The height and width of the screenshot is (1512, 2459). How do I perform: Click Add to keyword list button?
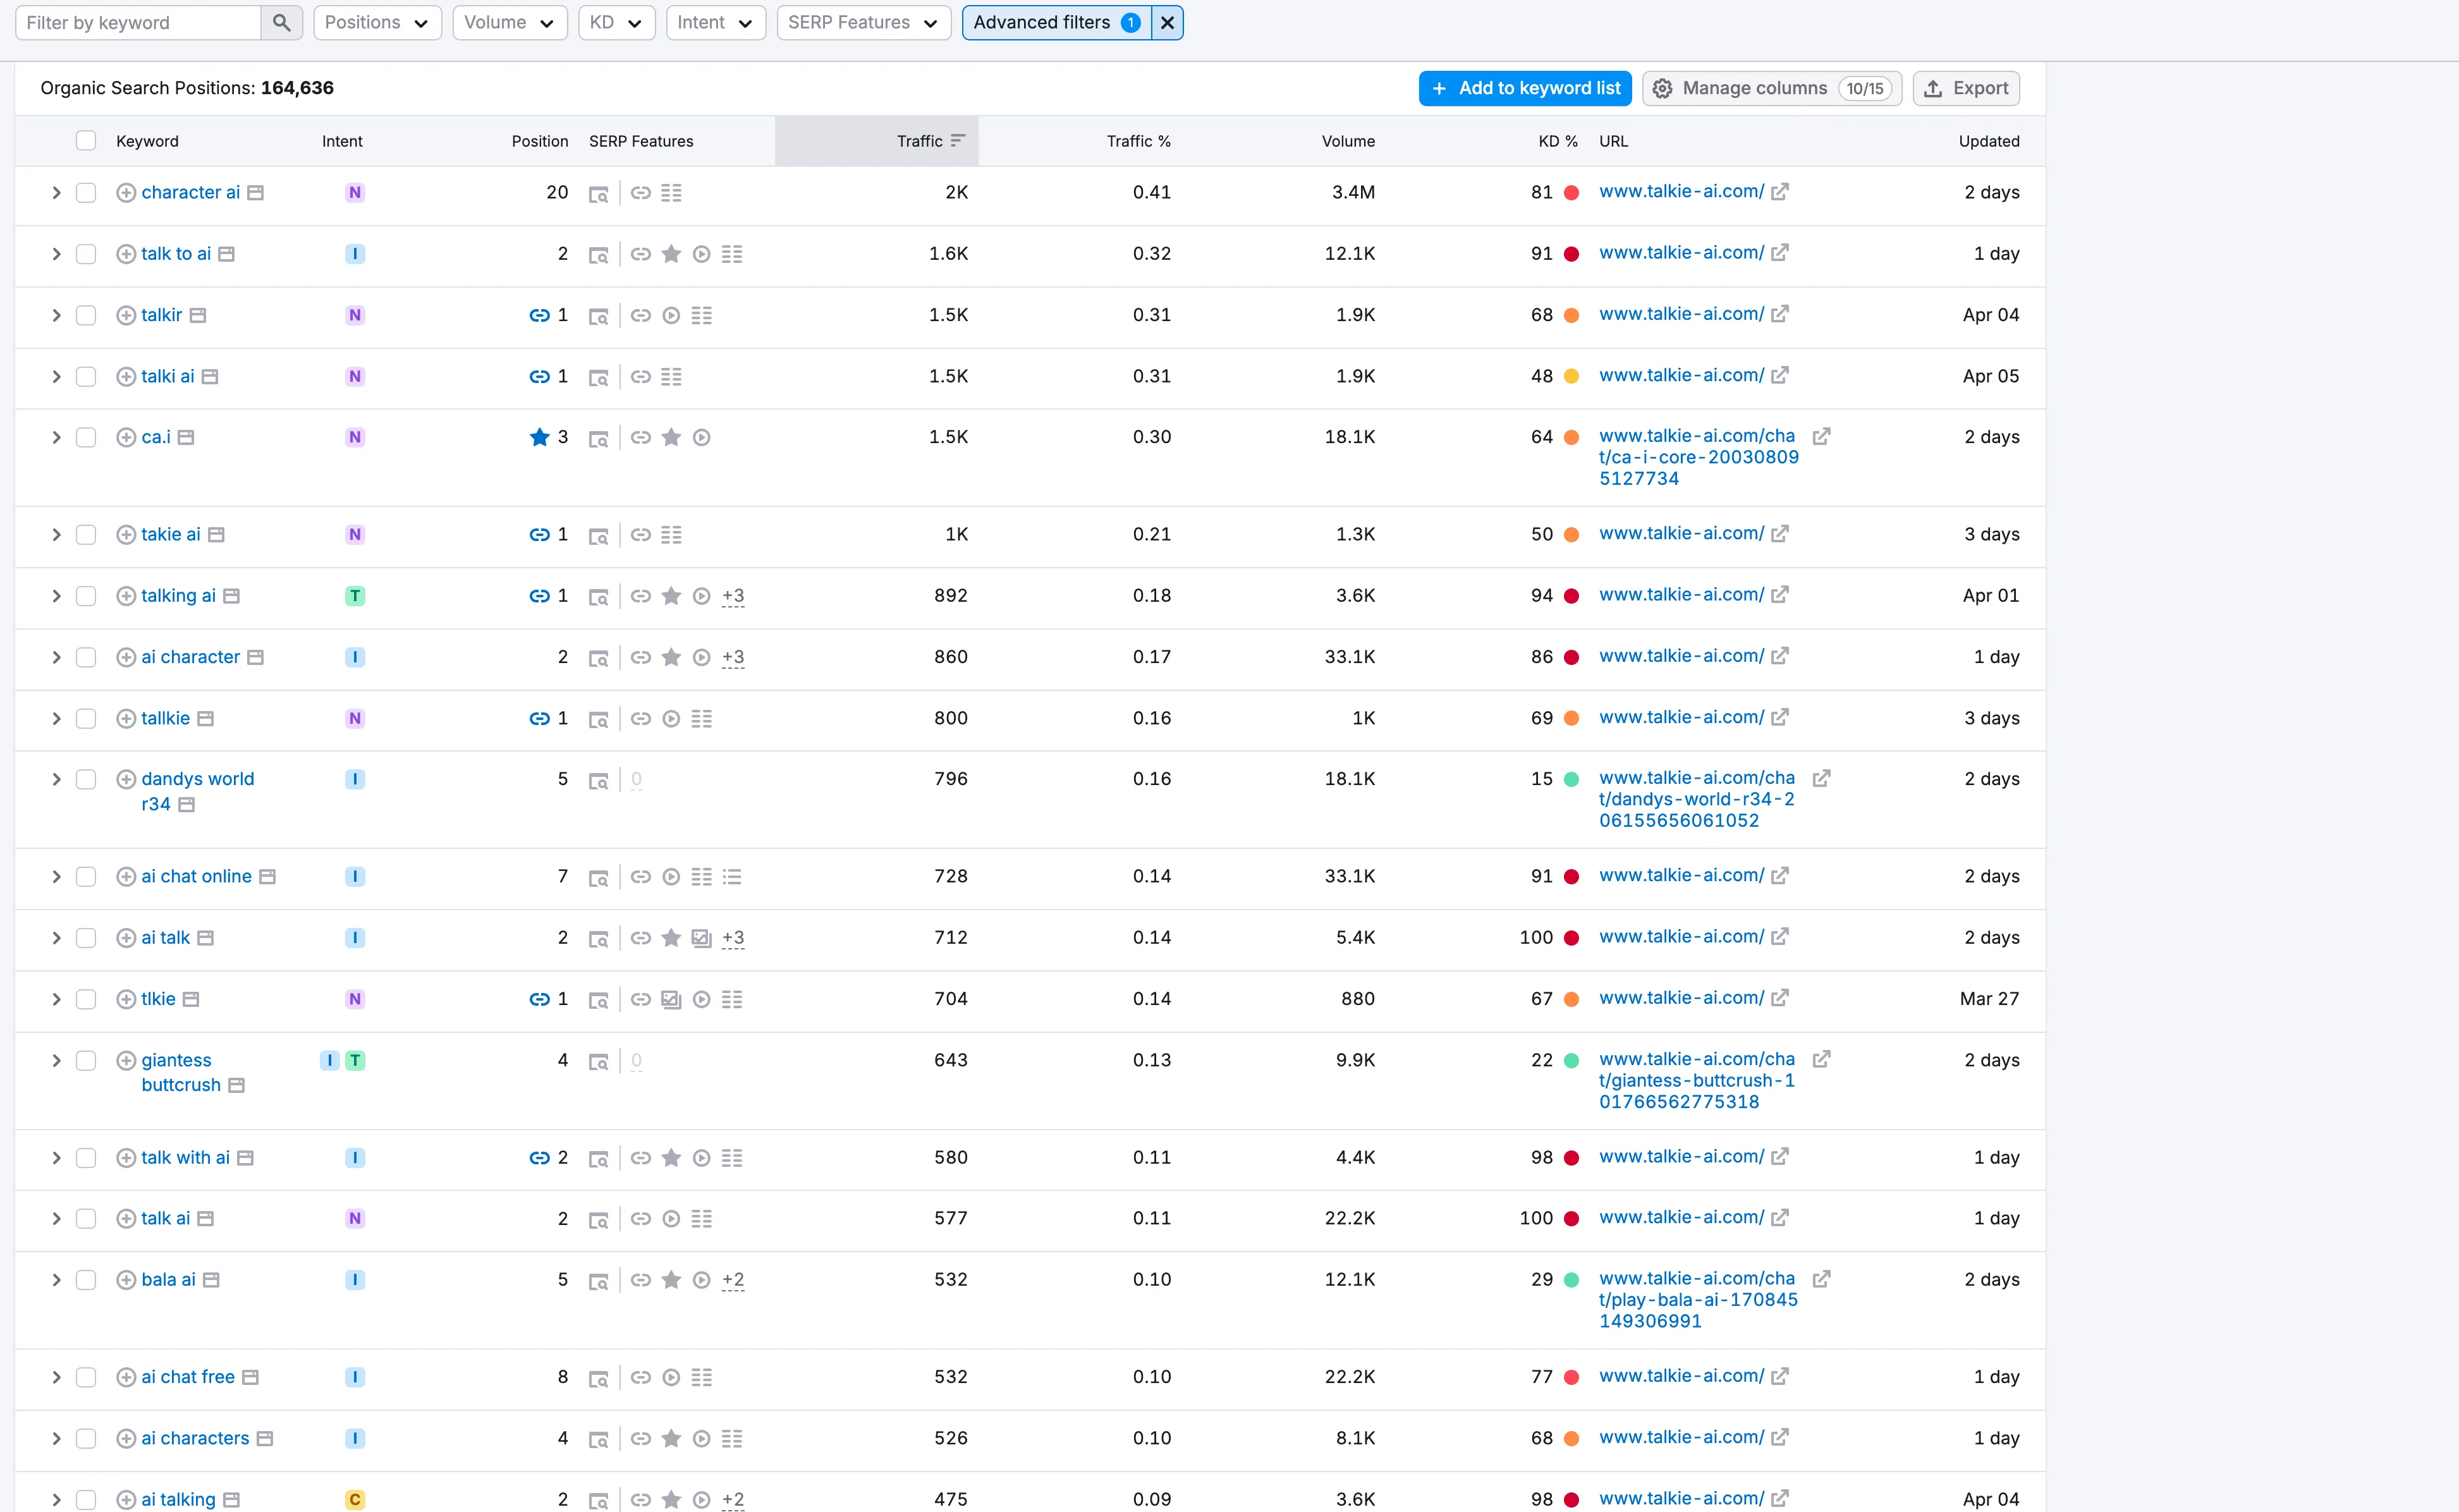(x=1525, y=88)
